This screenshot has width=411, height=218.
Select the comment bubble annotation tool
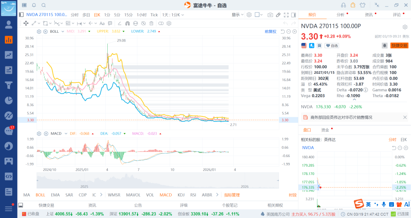click(x=110, y=23)
